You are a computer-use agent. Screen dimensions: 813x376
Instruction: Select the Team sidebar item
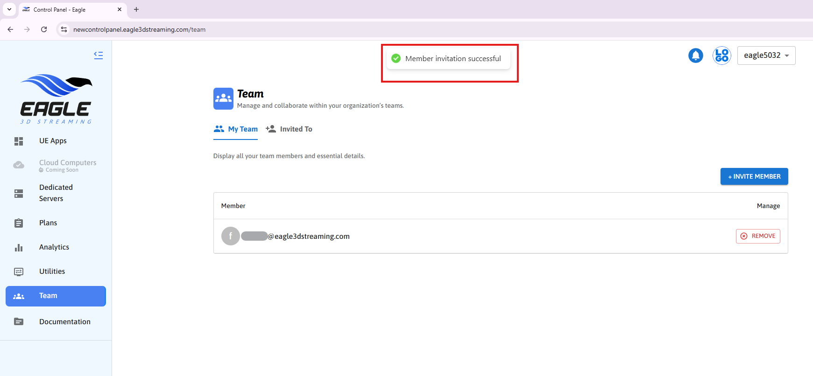click(x=56, y=296)
